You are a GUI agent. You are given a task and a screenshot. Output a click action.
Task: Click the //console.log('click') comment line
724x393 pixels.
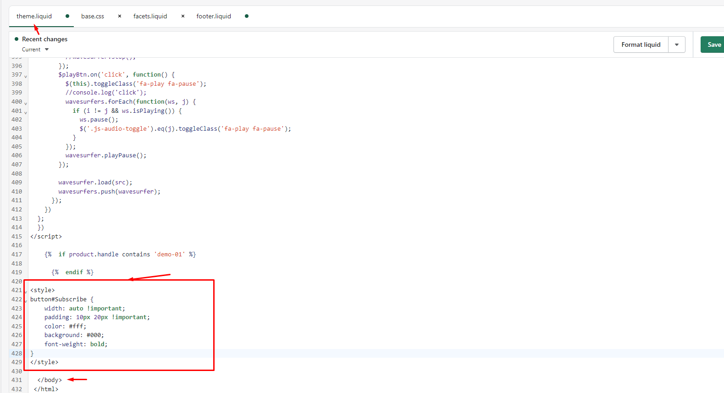click(x=106, y=93)
